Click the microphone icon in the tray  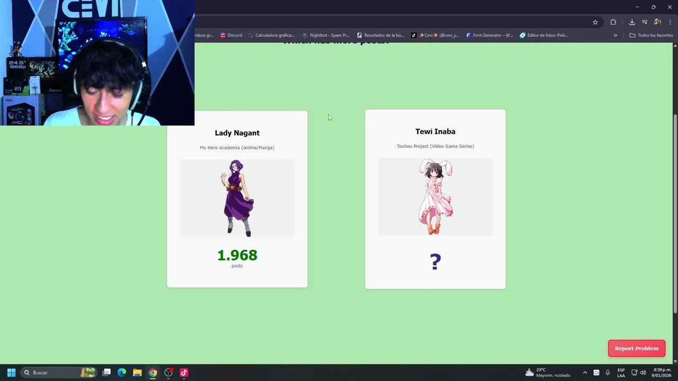coord(608,373)
